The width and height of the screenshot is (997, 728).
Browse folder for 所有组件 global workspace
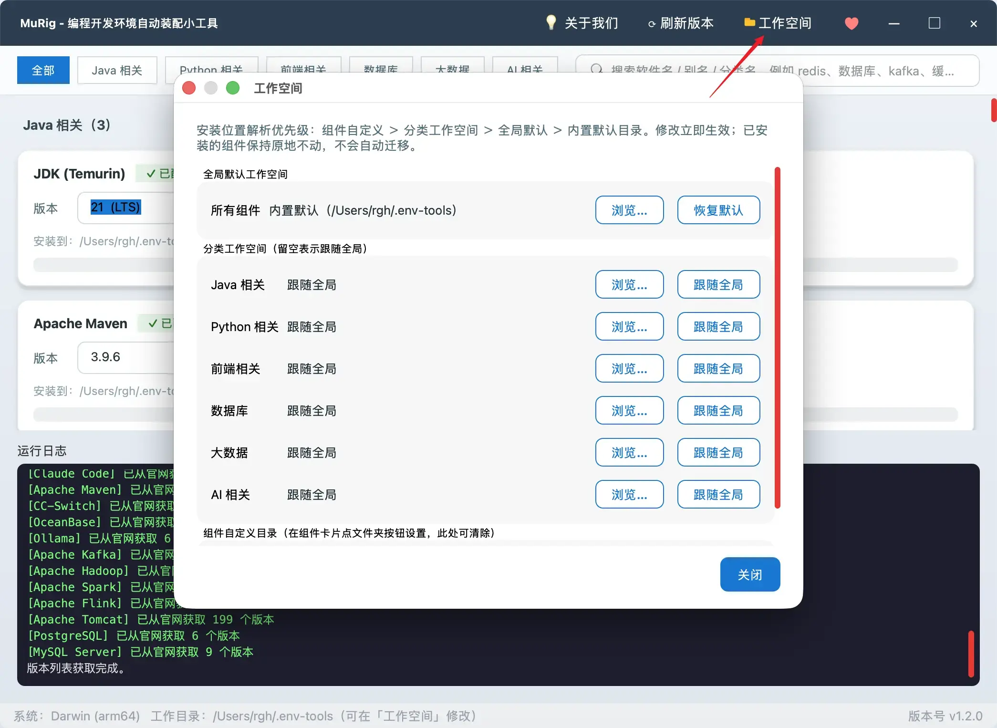click(629, 210)
